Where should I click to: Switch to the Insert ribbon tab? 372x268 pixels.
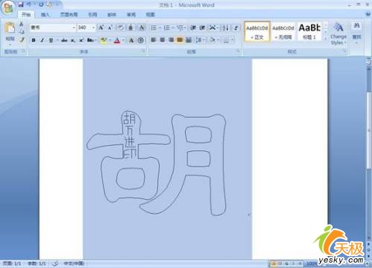click(45, 15)
